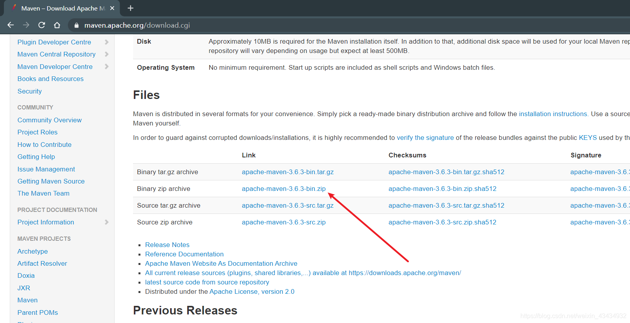Open bin.tar.gz.sha512 checksum link
630x323 pixels.
pos(446,172)
